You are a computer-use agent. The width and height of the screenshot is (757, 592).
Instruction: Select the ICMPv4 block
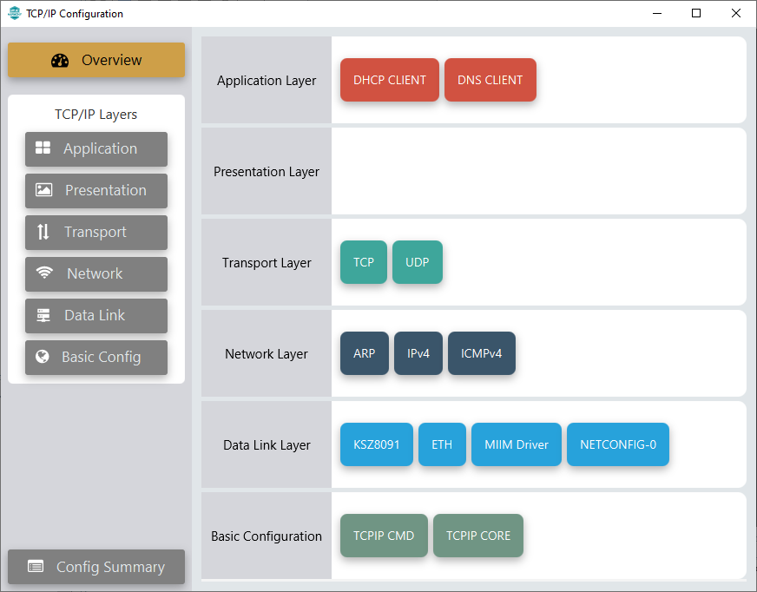[x=481, y=353]
